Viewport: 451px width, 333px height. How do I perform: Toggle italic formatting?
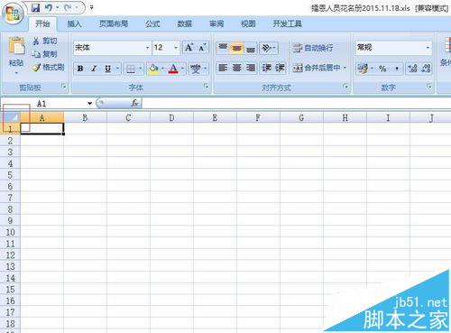(94, 69)
